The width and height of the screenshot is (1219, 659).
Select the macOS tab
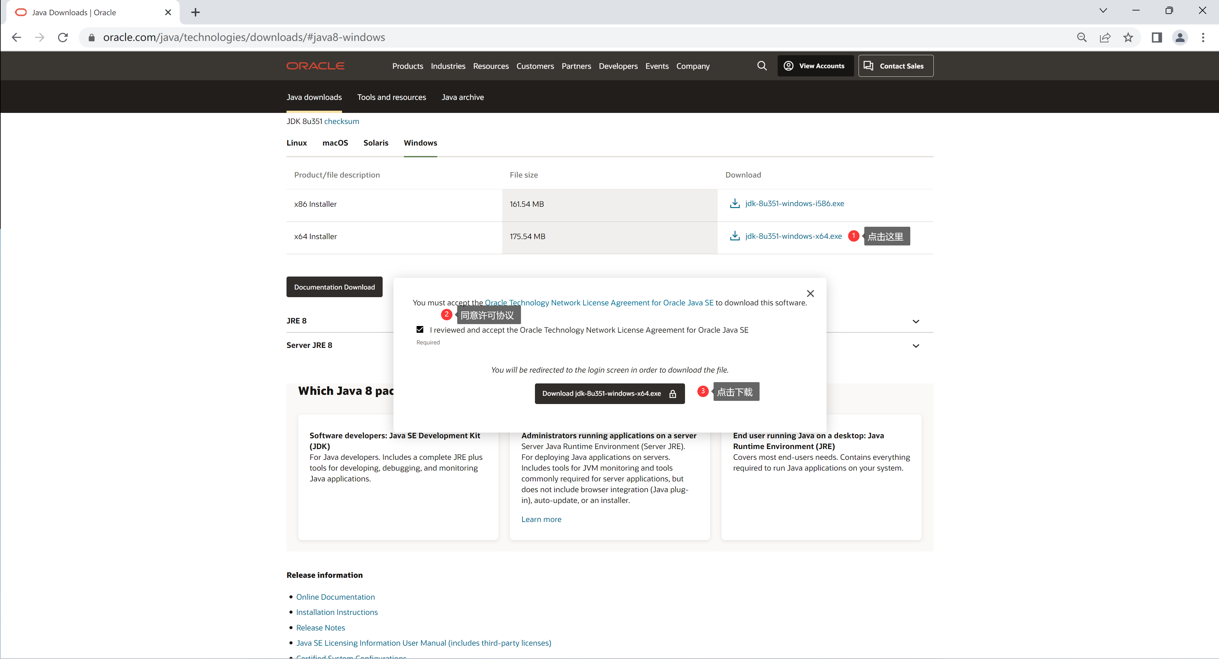[335, 143]
